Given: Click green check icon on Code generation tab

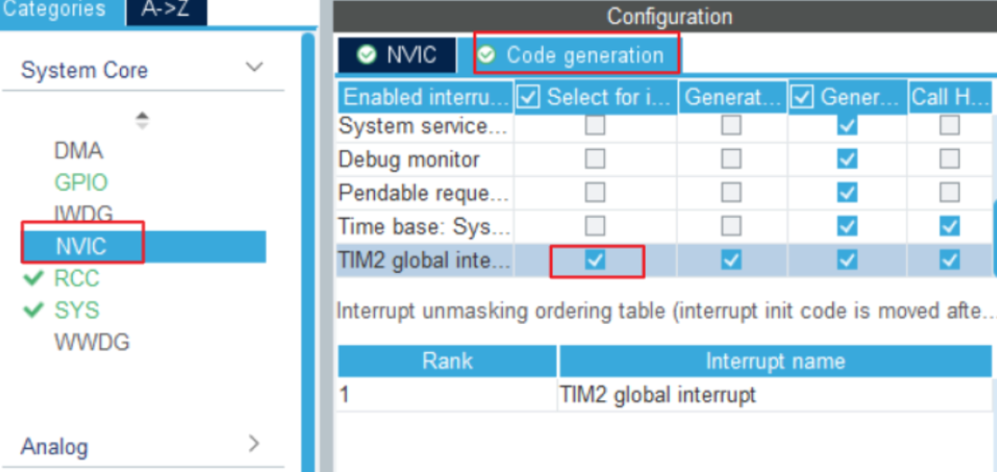Looking at the screenshot, I should point(486,55).
